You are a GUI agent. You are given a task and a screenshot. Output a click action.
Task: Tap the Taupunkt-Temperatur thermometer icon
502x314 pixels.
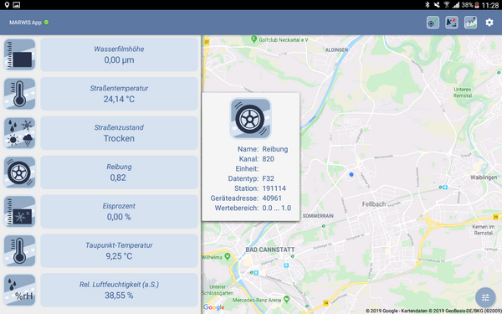[19, 251]
